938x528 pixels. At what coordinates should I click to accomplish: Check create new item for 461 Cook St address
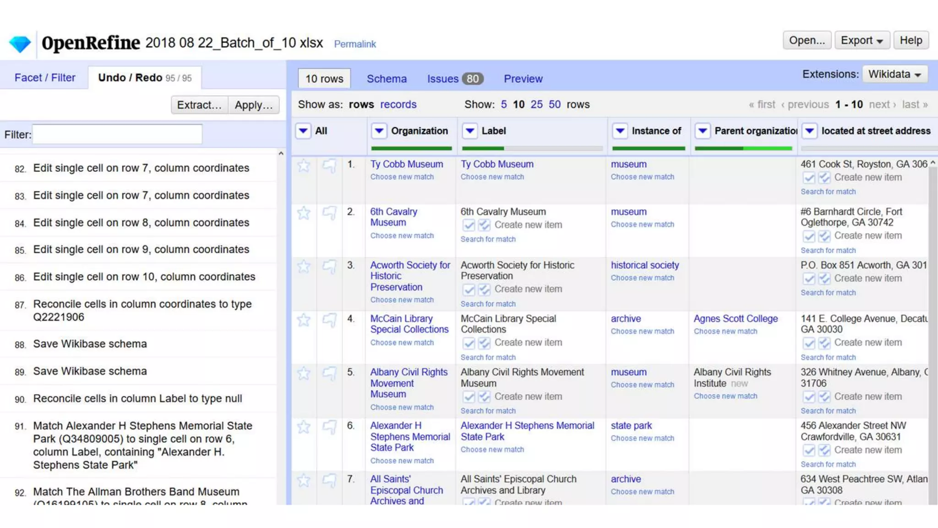[x=808, y=178]
